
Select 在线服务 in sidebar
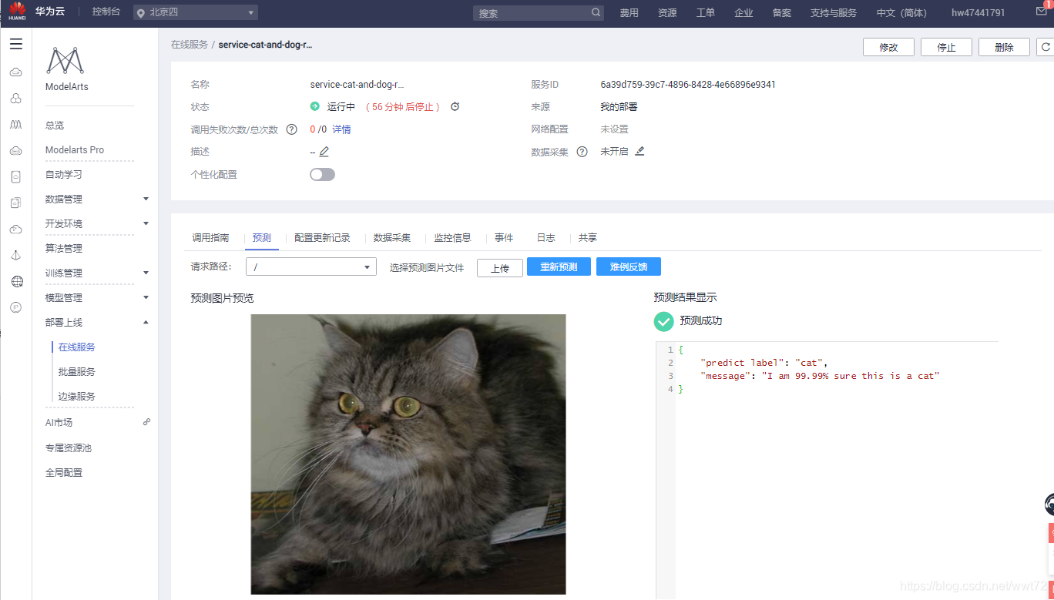pos(77,347)
